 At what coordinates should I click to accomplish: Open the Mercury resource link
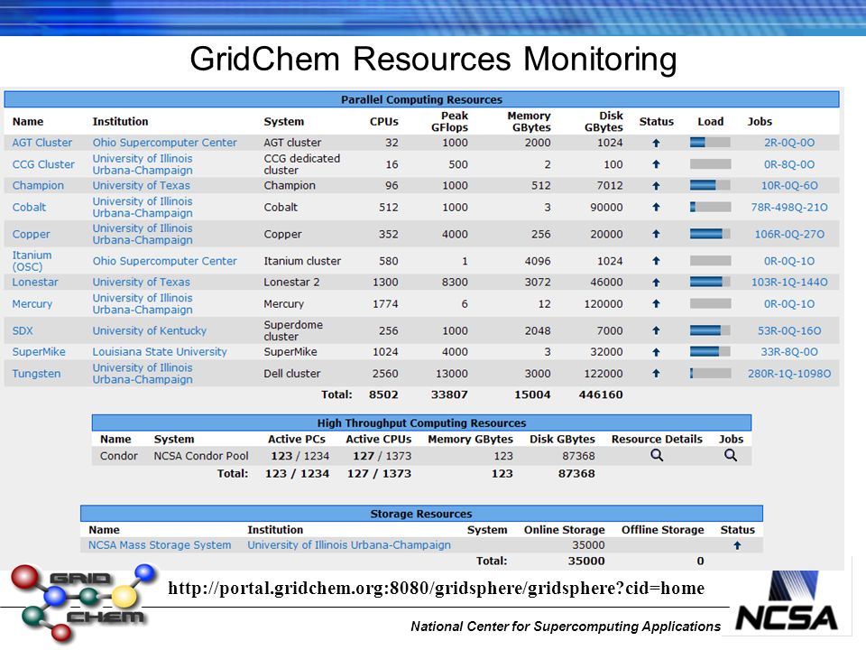(x=32, y=304)
